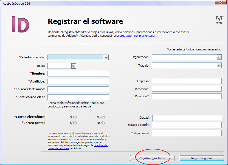Viewport: 228px width, 165px height.
Task: Select Sí for Correo postal
Action: (x=75, y=123)
